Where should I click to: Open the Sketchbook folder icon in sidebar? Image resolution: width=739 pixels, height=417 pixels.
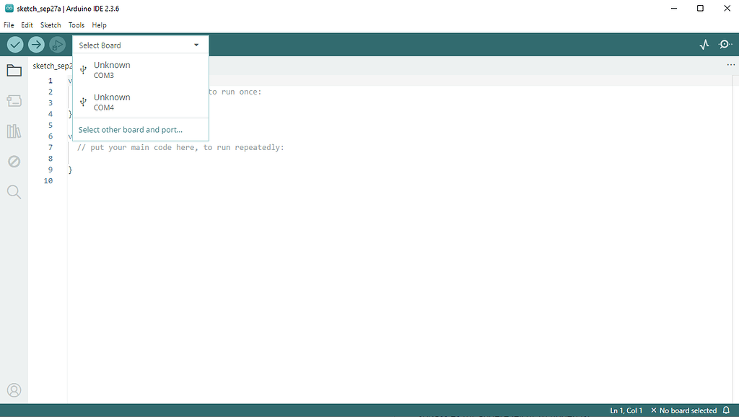(14, 71)
